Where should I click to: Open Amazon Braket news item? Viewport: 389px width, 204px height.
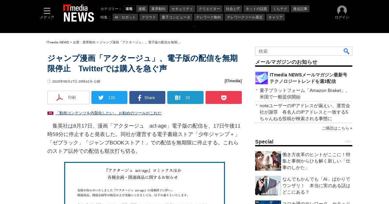[305, 94]
